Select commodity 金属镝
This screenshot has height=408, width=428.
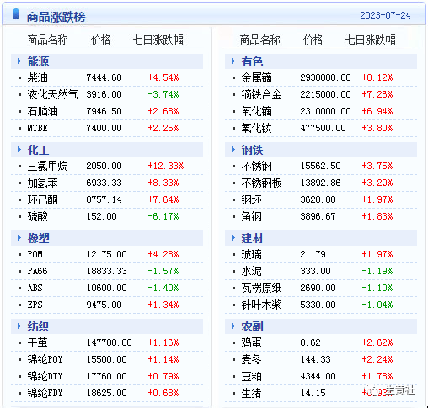257,77
